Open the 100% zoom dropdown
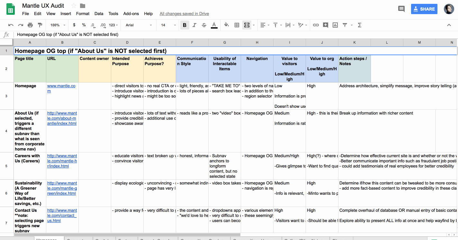This screenshot has height=240, width=458. pos(58,25)
